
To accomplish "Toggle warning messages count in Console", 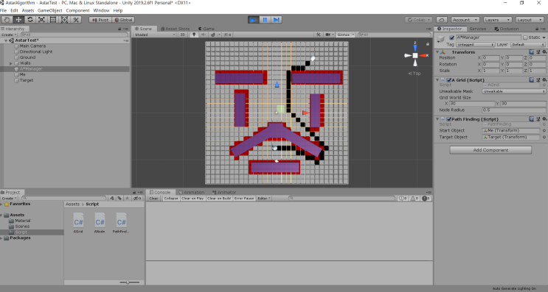I will pyautogui.click(x=415, y=199).
